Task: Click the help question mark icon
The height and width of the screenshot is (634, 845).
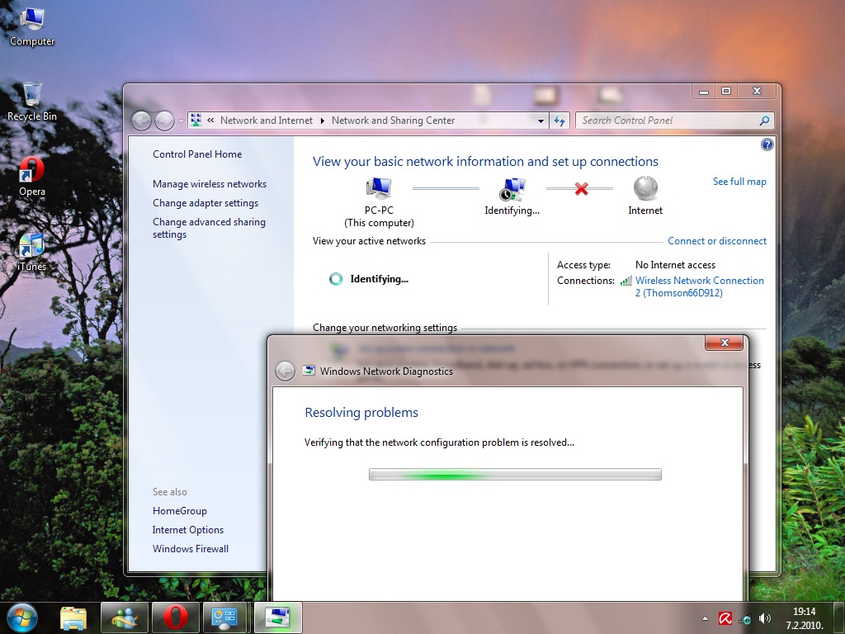Action: (x=767, y=144)
